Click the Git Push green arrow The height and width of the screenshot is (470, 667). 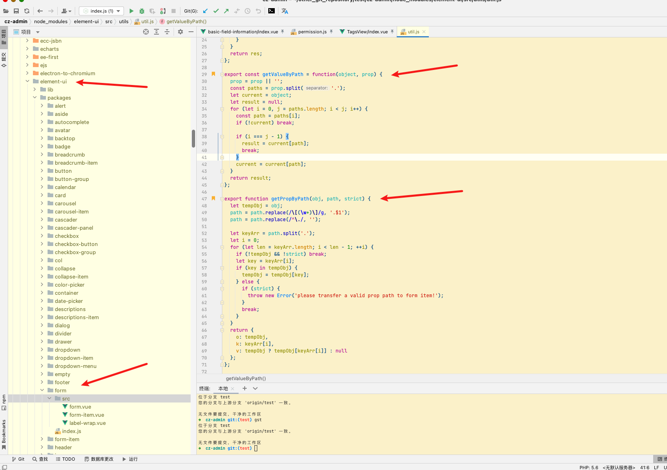click(226, 11)
